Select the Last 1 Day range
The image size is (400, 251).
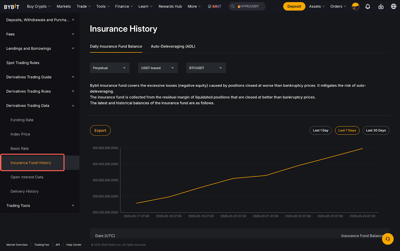[x=320, y=130]
